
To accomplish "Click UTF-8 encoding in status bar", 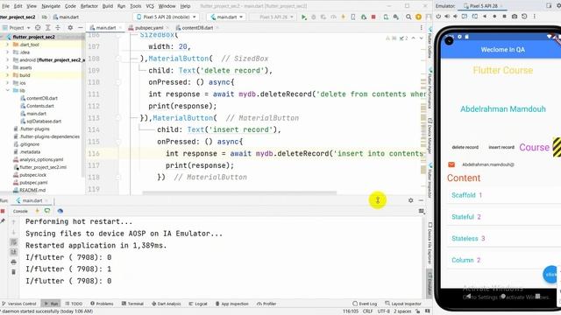I will pos(384,311).
